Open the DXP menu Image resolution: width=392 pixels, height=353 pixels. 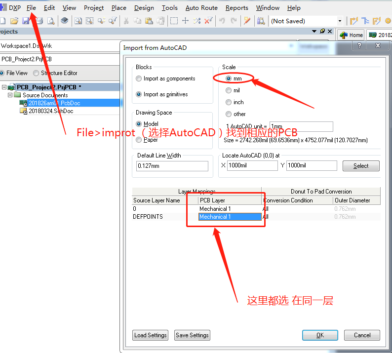click(14, 8)
